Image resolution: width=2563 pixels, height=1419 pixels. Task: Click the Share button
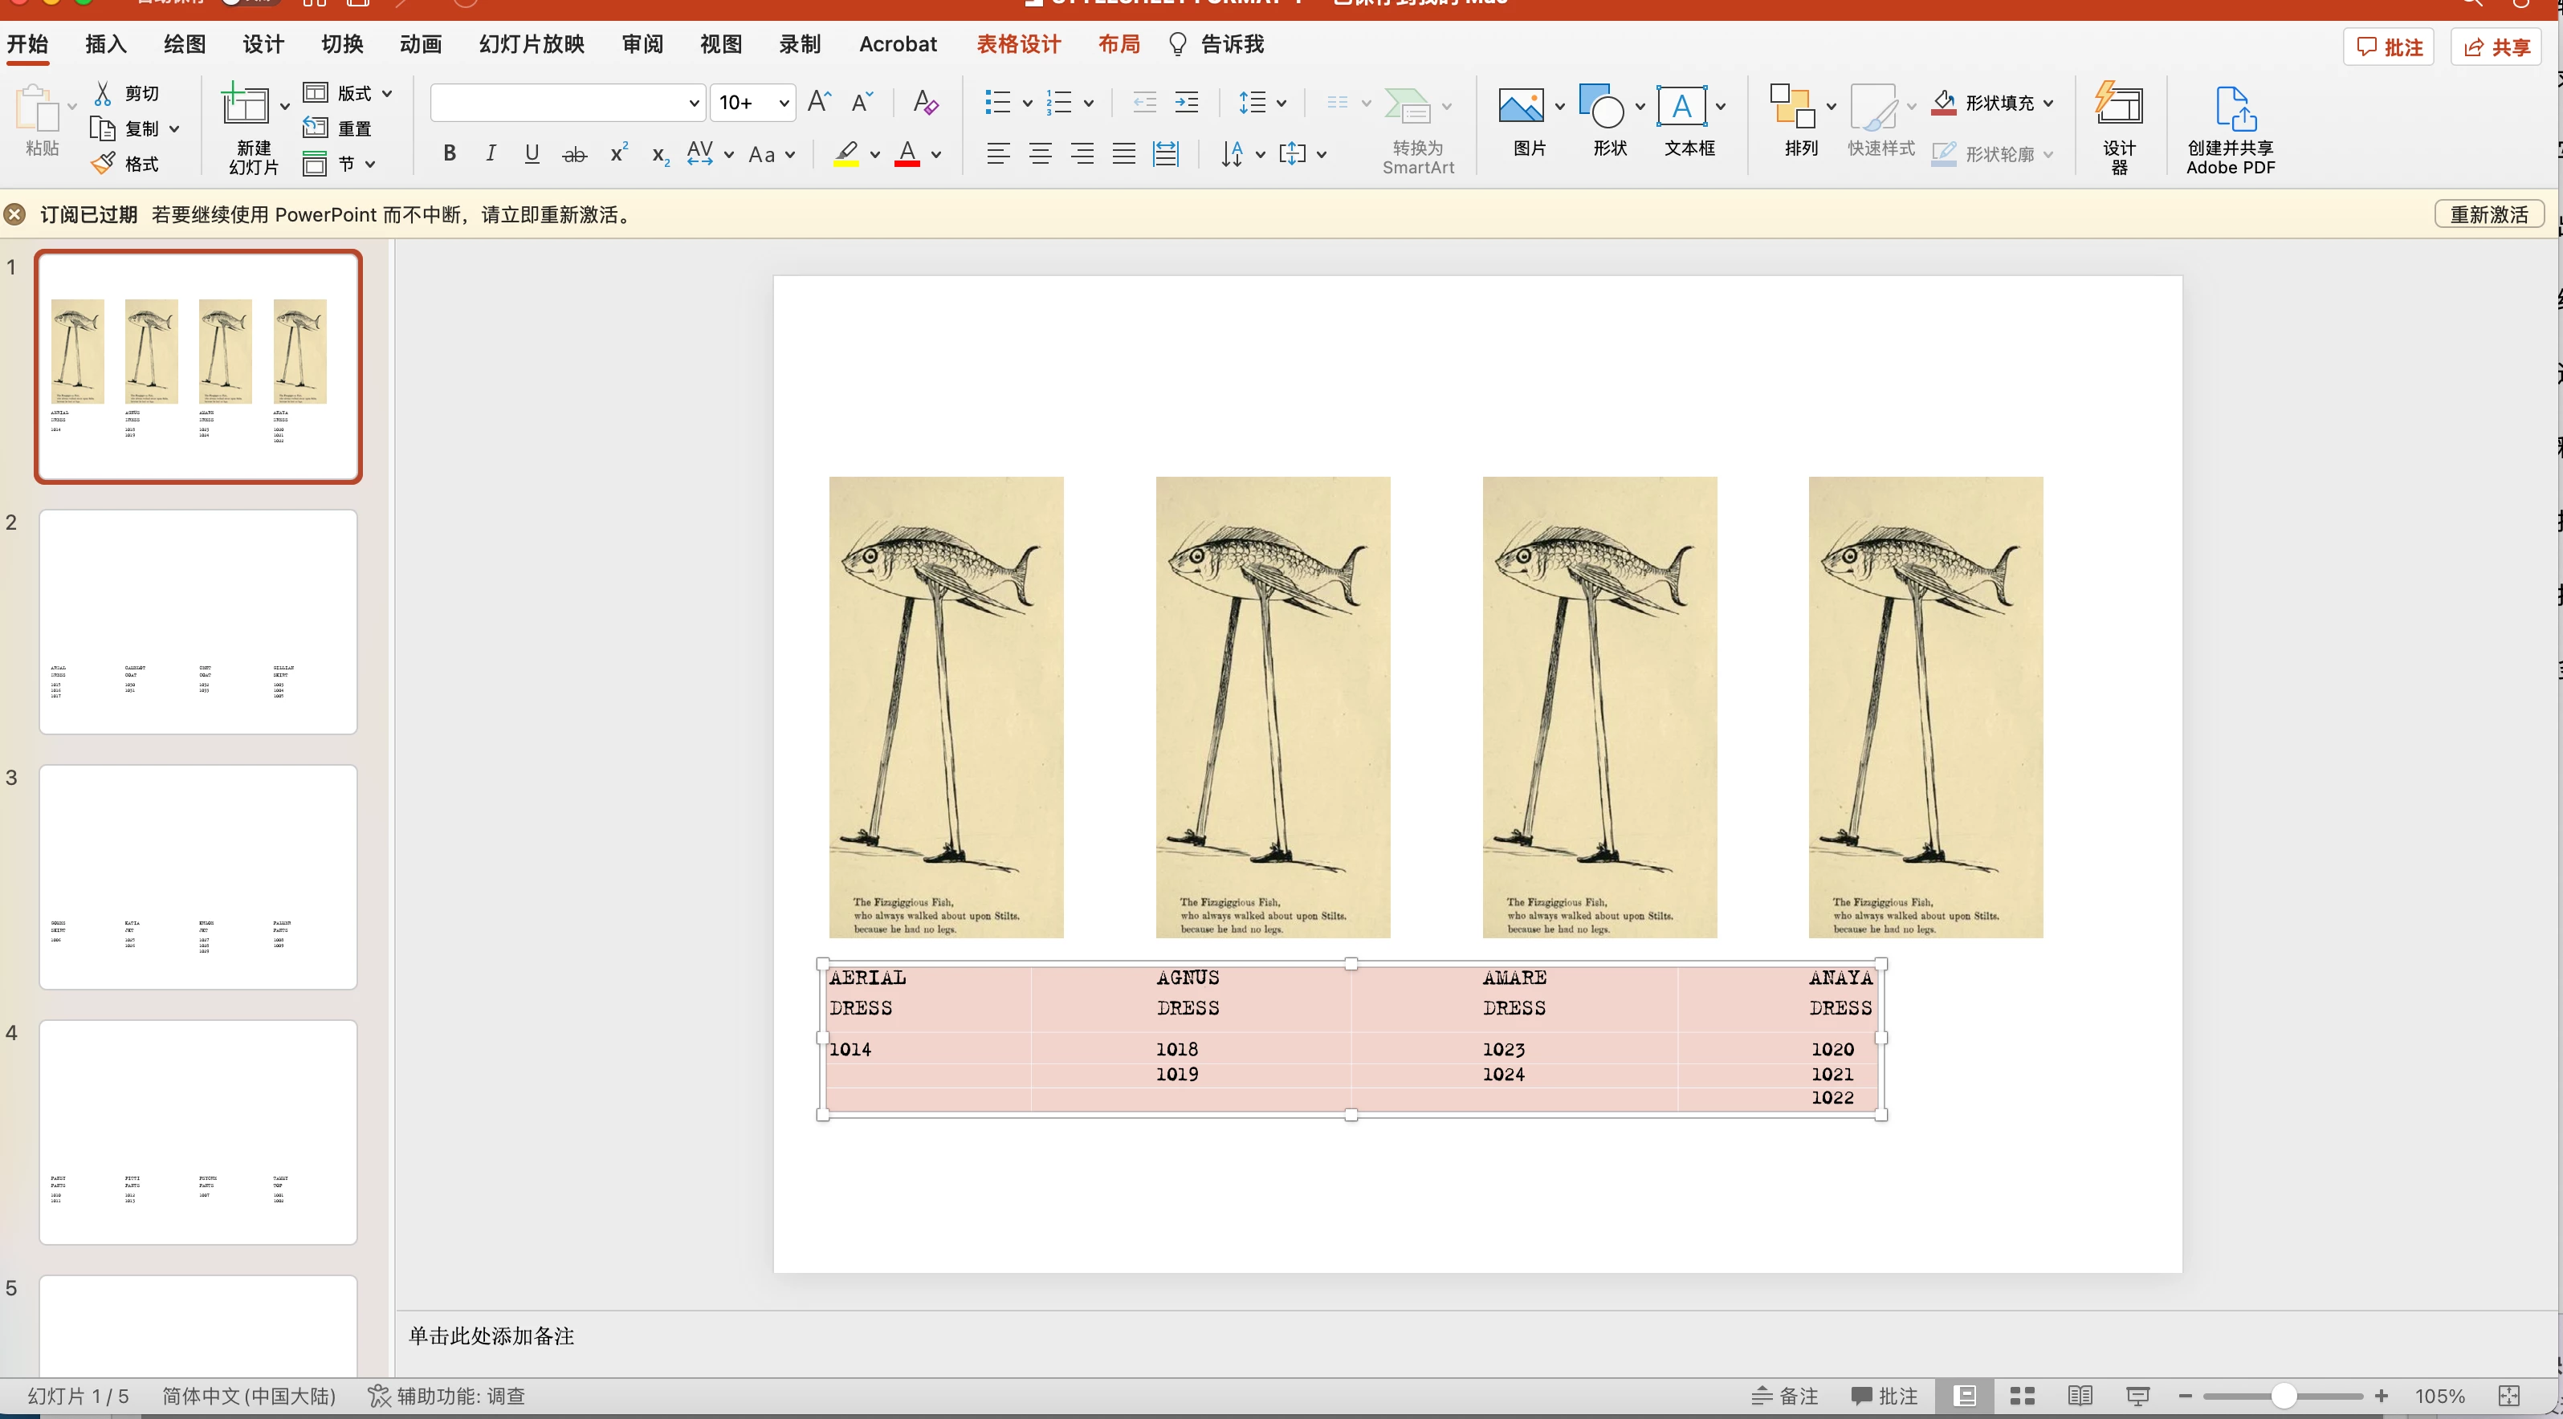(2496, 47)
